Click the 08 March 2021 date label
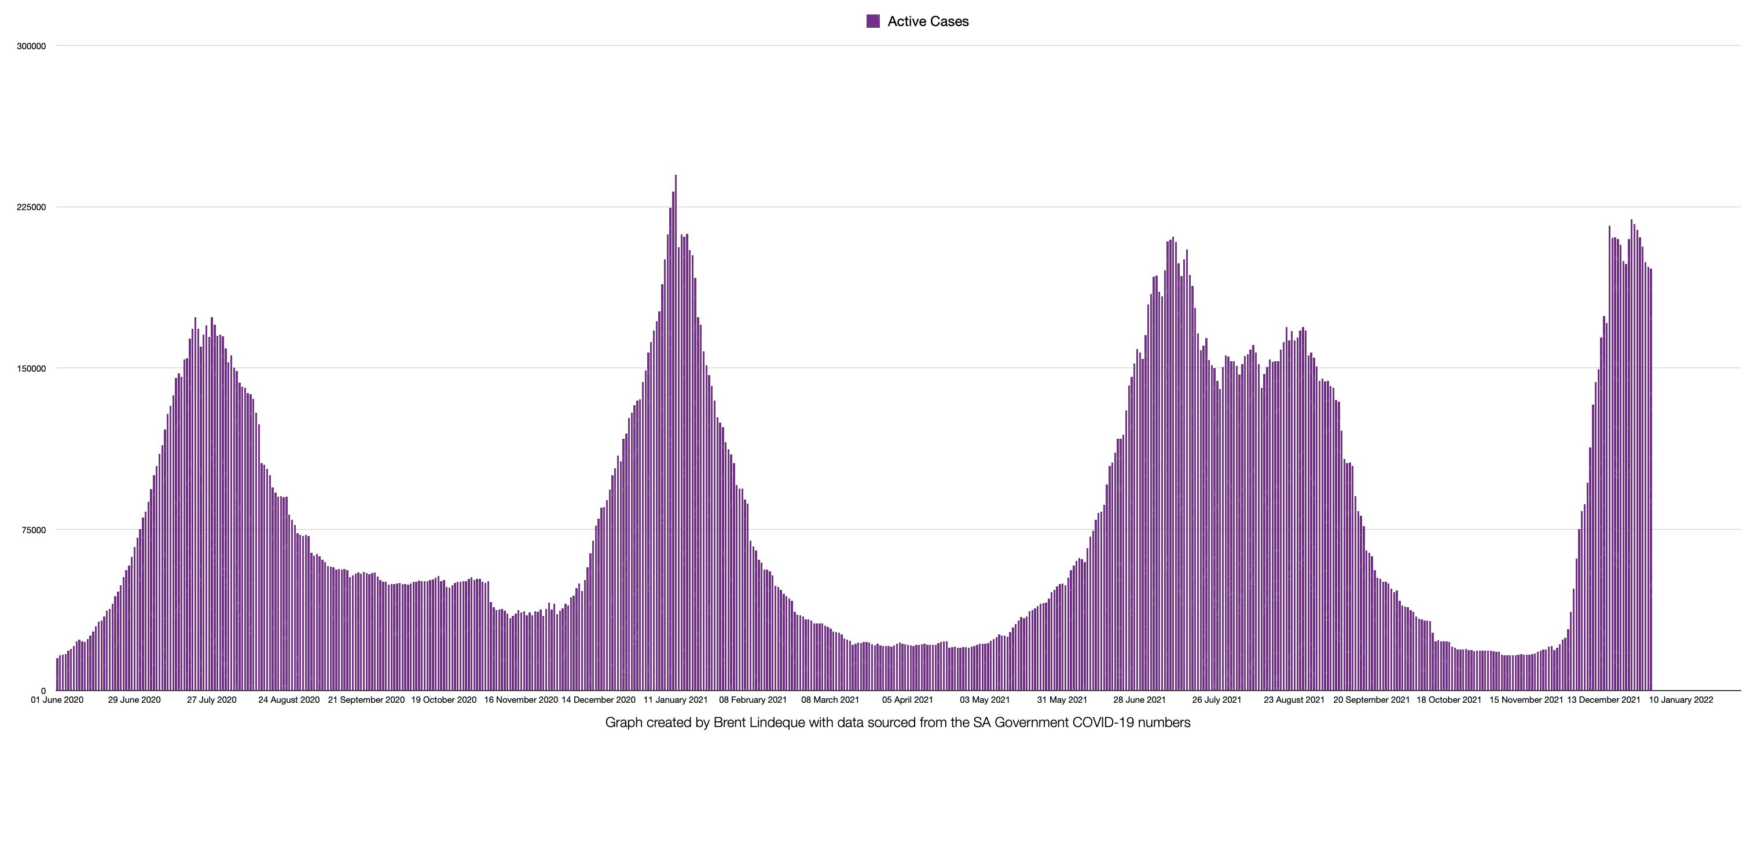 pos(830,700)
